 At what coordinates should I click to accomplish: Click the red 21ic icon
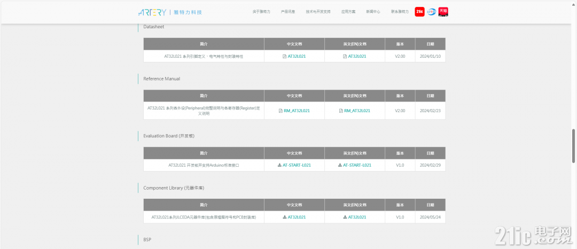coord(419,12)
